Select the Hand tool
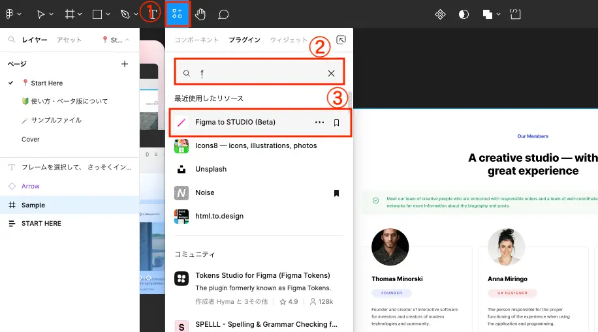Viewport: 598px width, 332px height. point(200,14)
